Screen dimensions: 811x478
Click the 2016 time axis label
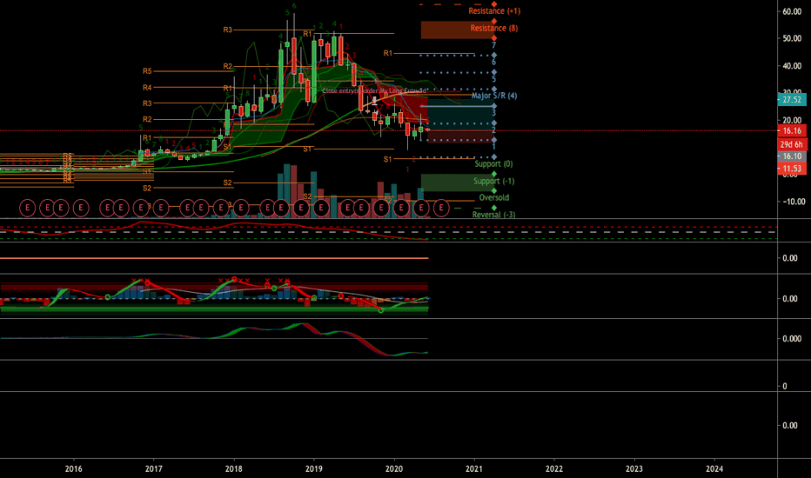(73, 468)
